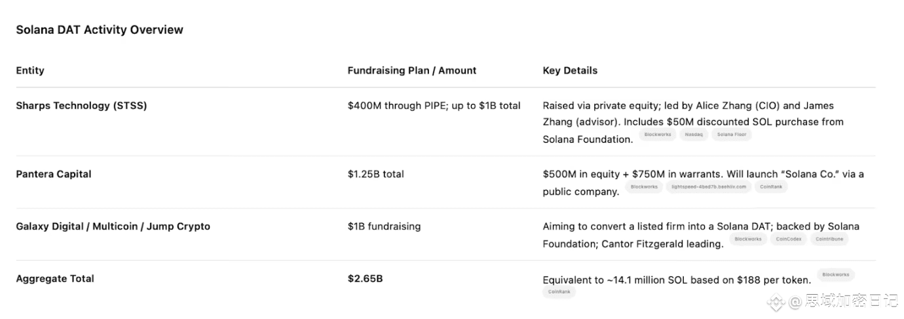
Task: Select the Fundraising Plan / Amount header
Action: (x=412, y=71)
